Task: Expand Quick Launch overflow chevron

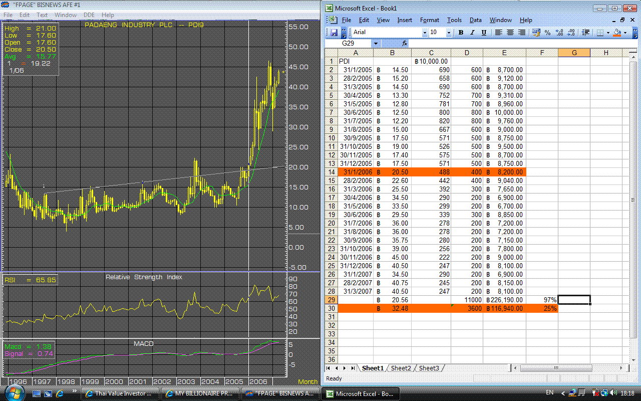Action: (x=75, y=391)
